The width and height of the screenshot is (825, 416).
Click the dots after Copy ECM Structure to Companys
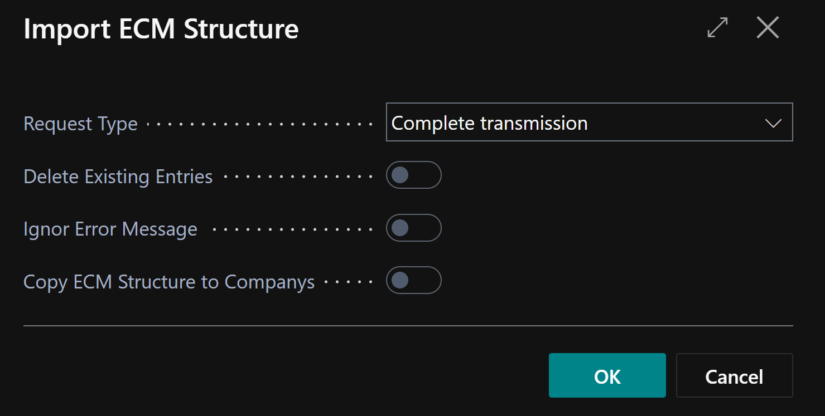[348, 282]
